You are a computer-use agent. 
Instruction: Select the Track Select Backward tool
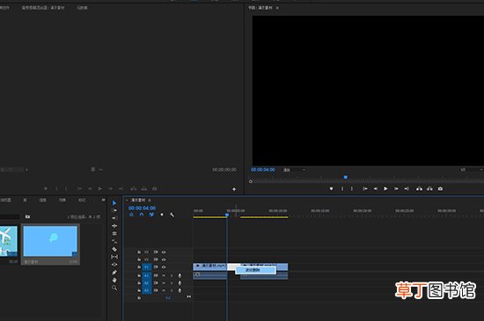(x=114, y=218)
